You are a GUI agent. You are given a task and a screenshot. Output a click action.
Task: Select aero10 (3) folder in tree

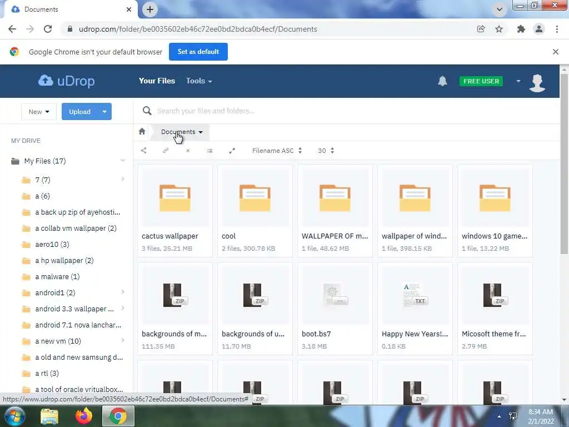pyautogui.click(x=52, y=245)
